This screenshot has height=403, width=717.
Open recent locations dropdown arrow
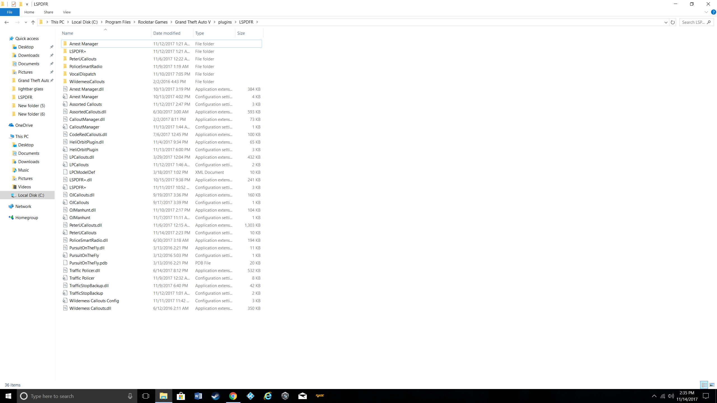pos(26,22)
